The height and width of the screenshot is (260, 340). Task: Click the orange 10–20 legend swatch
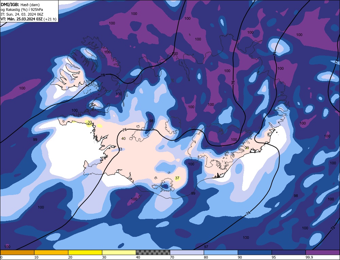tap(51, 253)
